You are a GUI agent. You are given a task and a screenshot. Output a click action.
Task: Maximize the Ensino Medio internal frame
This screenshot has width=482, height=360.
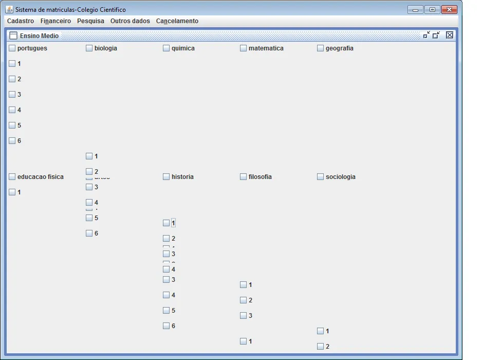(x=436, y=35)
